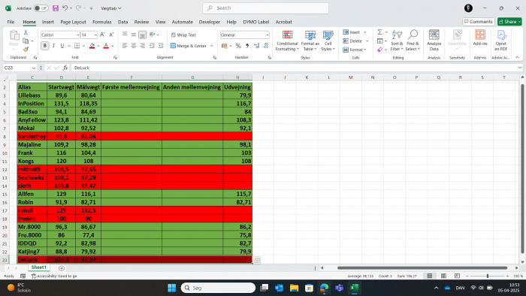This screenshot has height=296, width=526.
Task: Select the Format Painter brush
Action: tap(26, 50)
